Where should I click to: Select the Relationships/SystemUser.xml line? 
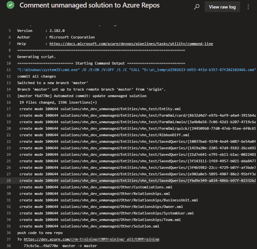(x=106, y=213)
